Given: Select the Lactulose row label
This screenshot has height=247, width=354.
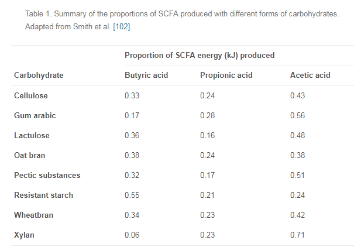Looking at the screenshot, I should [x=32, y=135].
